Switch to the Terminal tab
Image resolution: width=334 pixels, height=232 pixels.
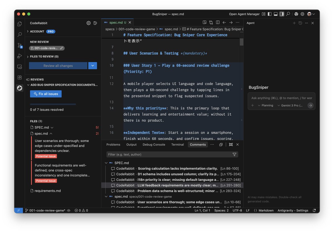[178, 145]
